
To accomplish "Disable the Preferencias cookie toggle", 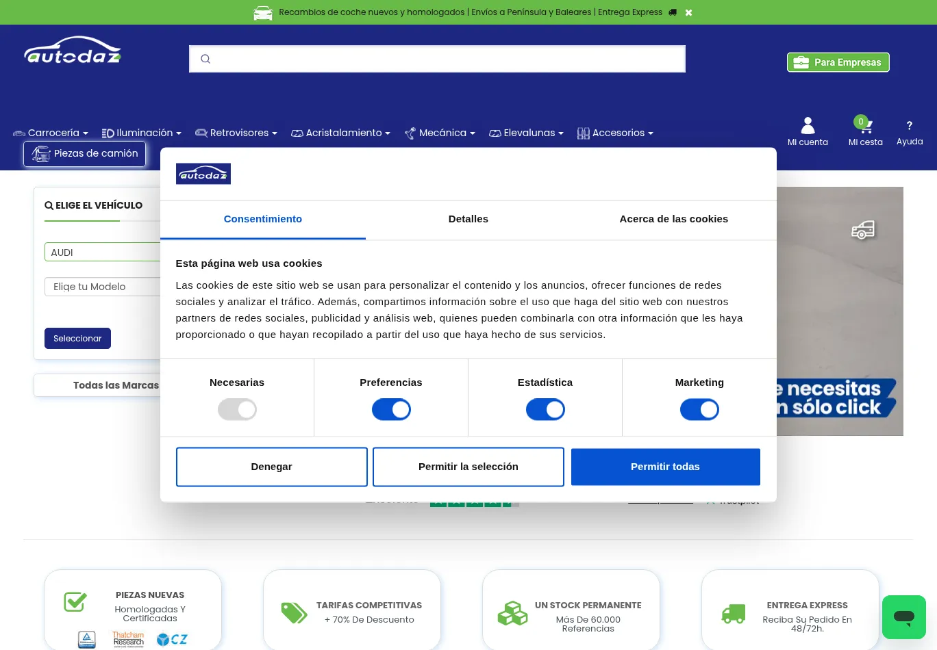I will (391, 409).
